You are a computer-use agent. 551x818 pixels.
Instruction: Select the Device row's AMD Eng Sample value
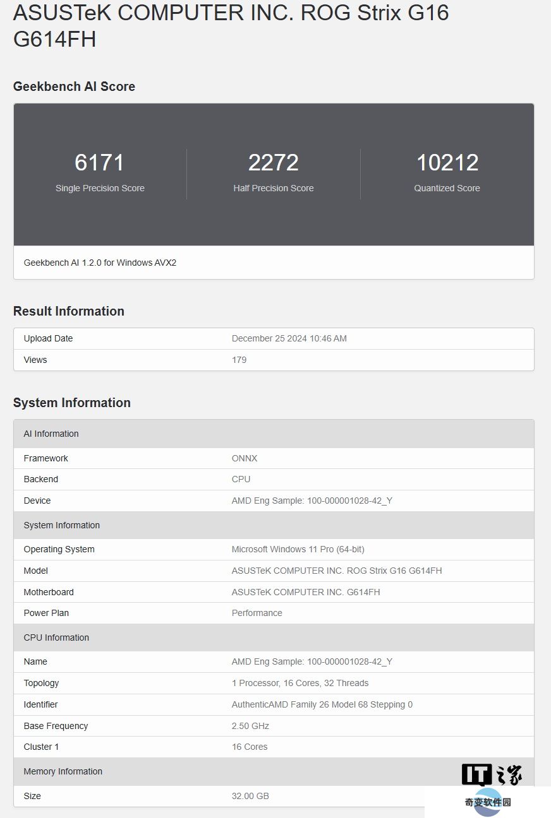(x=312, y=501)
